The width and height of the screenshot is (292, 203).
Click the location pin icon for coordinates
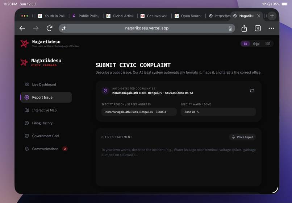click(x=105, y=91)
